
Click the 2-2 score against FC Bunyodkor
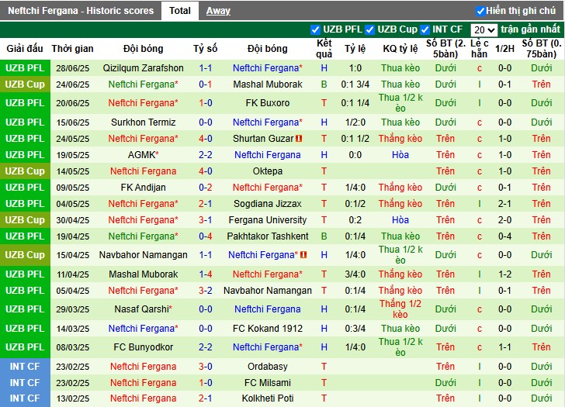pos(206,347)
